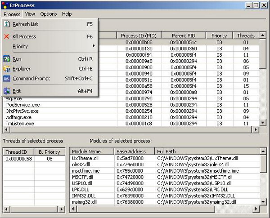This screenshot has height=218, width=270.
Task: Click thread list scroll left arrow
Action: point(7,209)
